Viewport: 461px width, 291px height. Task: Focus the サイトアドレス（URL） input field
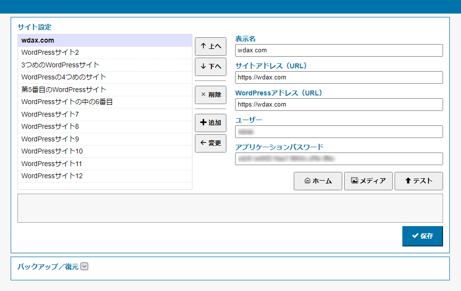tap(338, 77)
